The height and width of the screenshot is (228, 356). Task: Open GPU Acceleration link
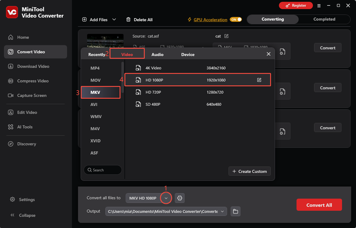[210, 19]
